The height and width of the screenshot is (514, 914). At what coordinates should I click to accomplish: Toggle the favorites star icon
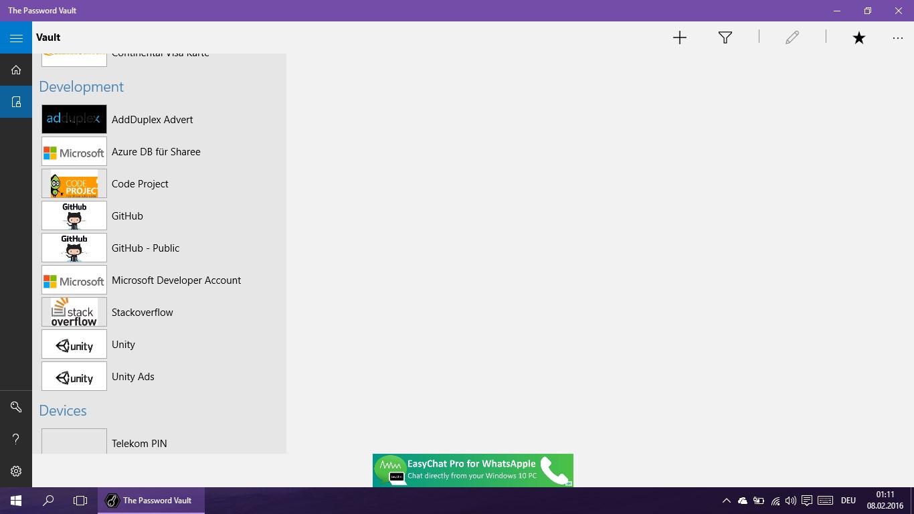pyautogui.click(x=859, y=38)
